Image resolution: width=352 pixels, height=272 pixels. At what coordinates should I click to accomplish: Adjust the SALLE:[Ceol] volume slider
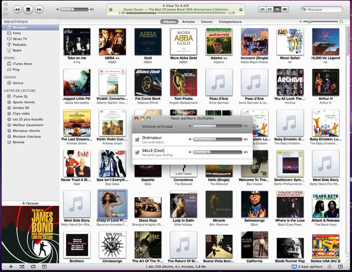point(218,152)
